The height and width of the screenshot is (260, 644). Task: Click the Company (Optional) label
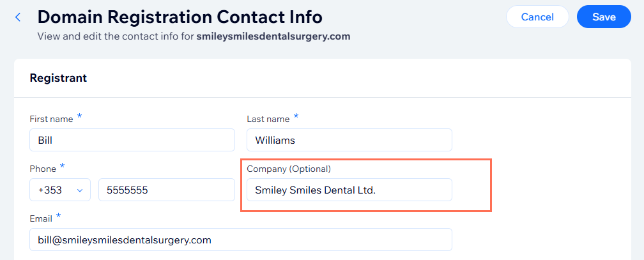coord(289,169)
